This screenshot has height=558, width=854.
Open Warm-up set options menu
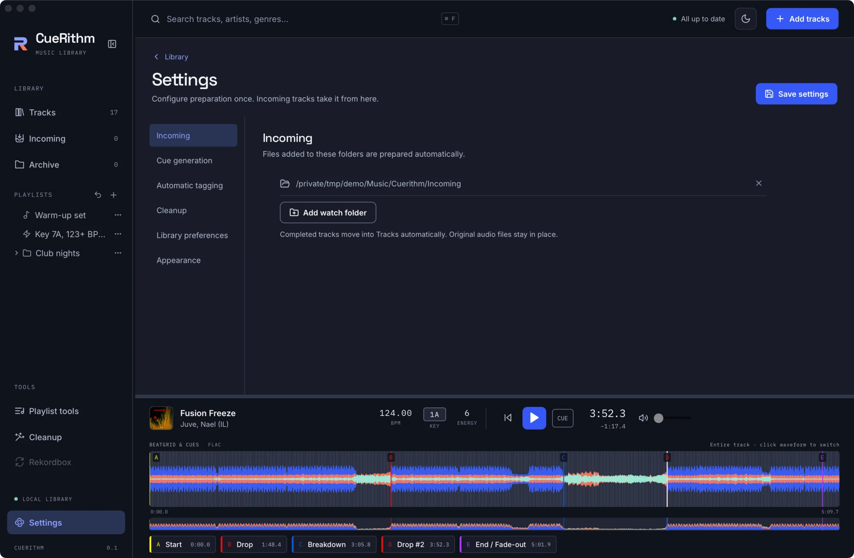(x=118, y=215)
